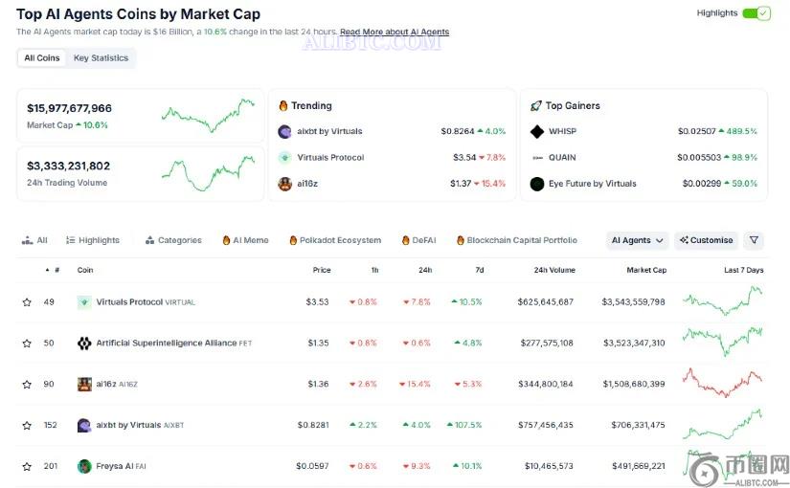Open the Polkadot Ecosystem category
Viewport: 790px width, 488px height.
point(335,240)
